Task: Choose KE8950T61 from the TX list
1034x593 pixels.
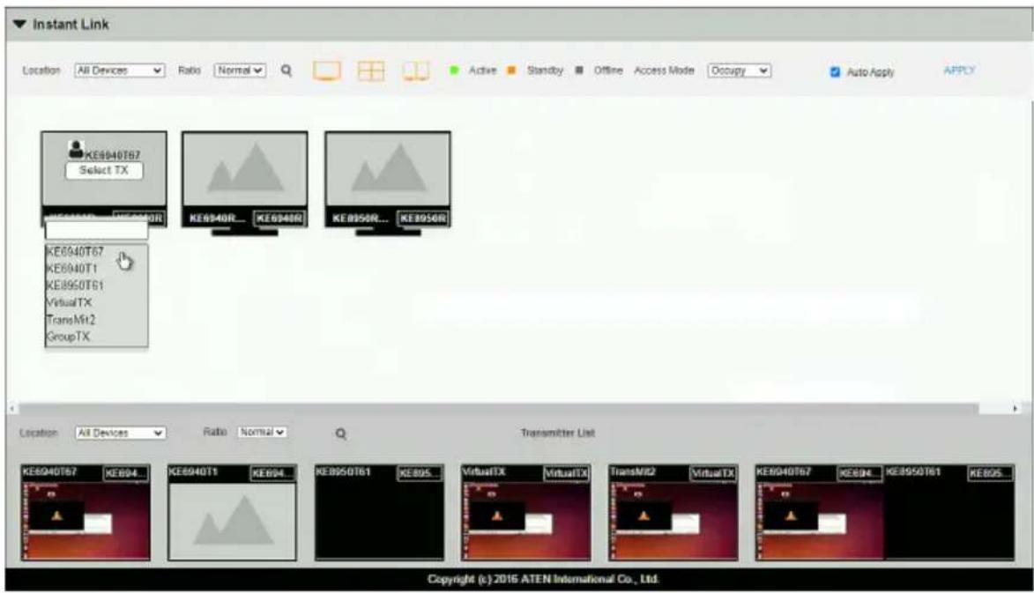Action: [x=75, y=286]
